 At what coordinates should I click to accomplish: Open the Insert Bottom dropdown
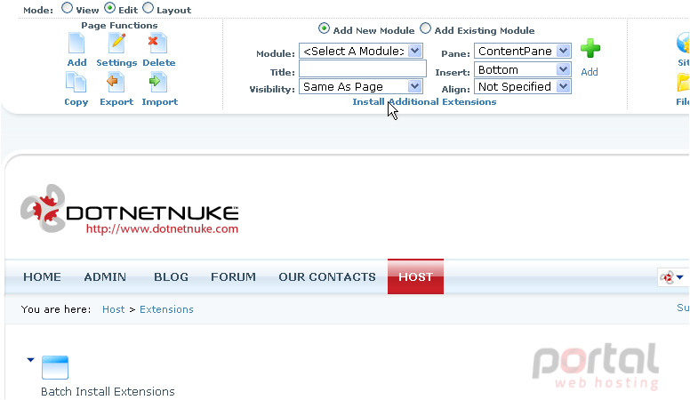click(522, 69)
